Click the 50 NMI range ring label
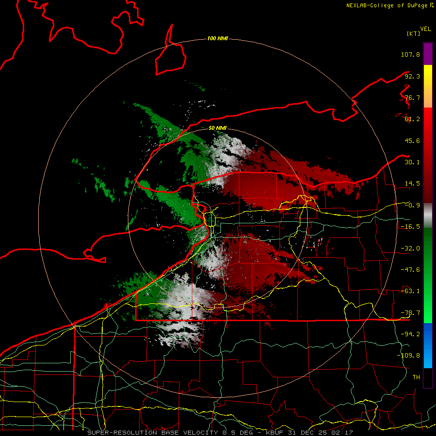This screenshot has width=436, height=436. tap(218, 128)
